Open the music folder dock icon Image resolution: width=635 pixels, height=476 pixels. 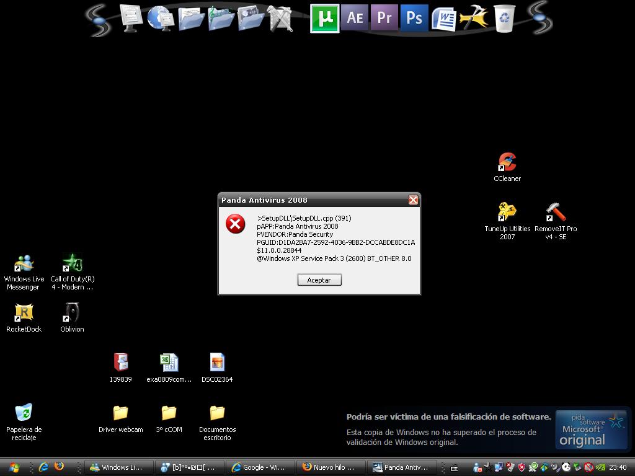pos(221,19)
